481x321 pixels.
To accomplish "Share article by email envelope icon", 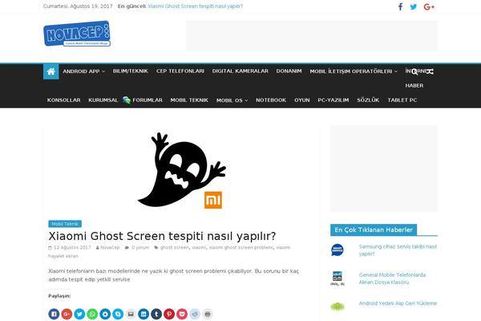I will [131, 314].
